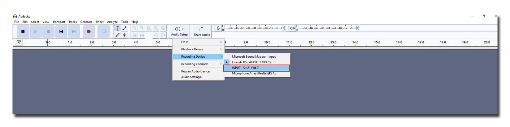Viewport: 510px width, 127px height.
Task: Click the 15.0 mark on timeline ruler
Action: 377,42
